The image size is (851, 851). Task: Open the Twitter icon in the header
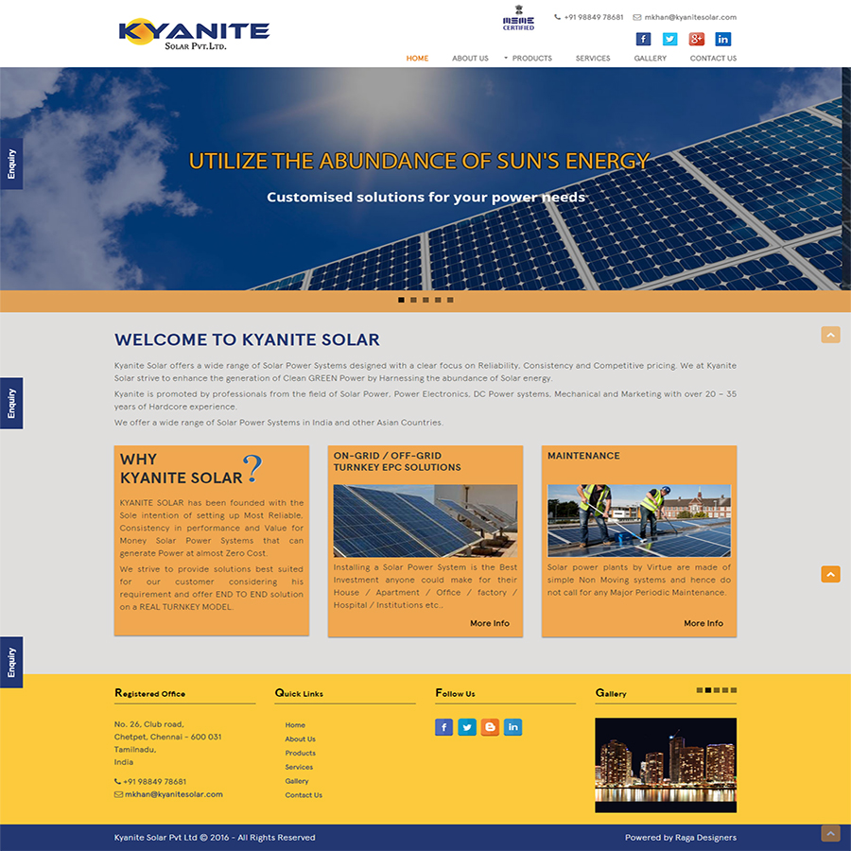pos(669,39)
